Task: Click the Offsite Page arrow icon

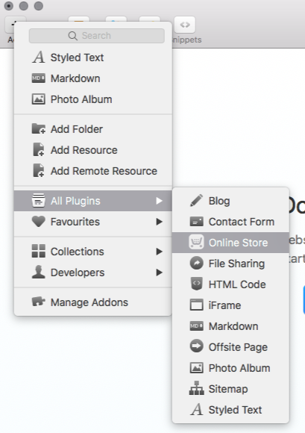Action: click(x=196, y=346)
